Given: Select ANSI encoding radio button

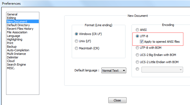Looking at the screenshot, I should coord(137,30).
